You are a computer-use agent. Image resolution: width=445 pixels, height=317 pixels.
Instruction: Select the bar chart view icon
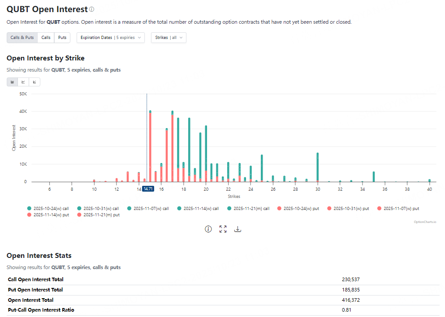(12, 82)
